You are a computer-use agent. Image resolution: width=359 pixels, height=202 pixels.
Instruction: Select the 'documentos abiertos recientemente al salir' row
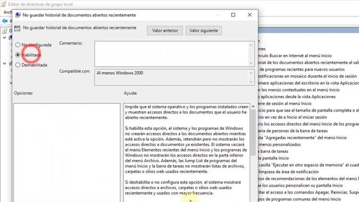tap(309, 62)
